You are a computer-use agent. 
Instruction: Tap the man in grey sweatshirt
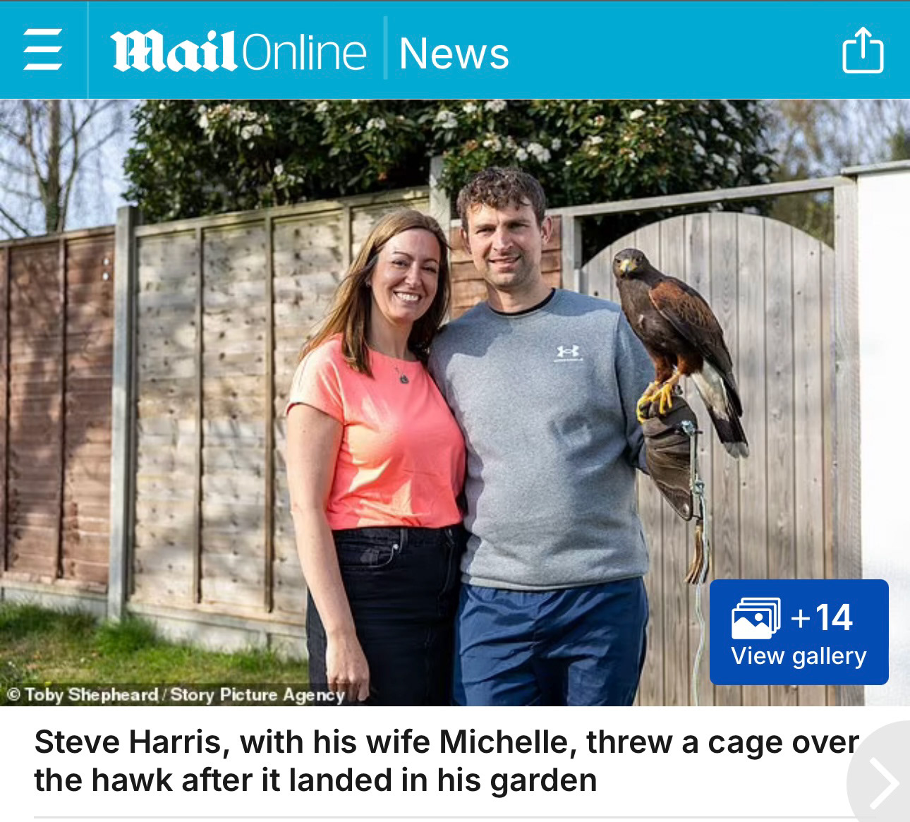tap(543, 437)
